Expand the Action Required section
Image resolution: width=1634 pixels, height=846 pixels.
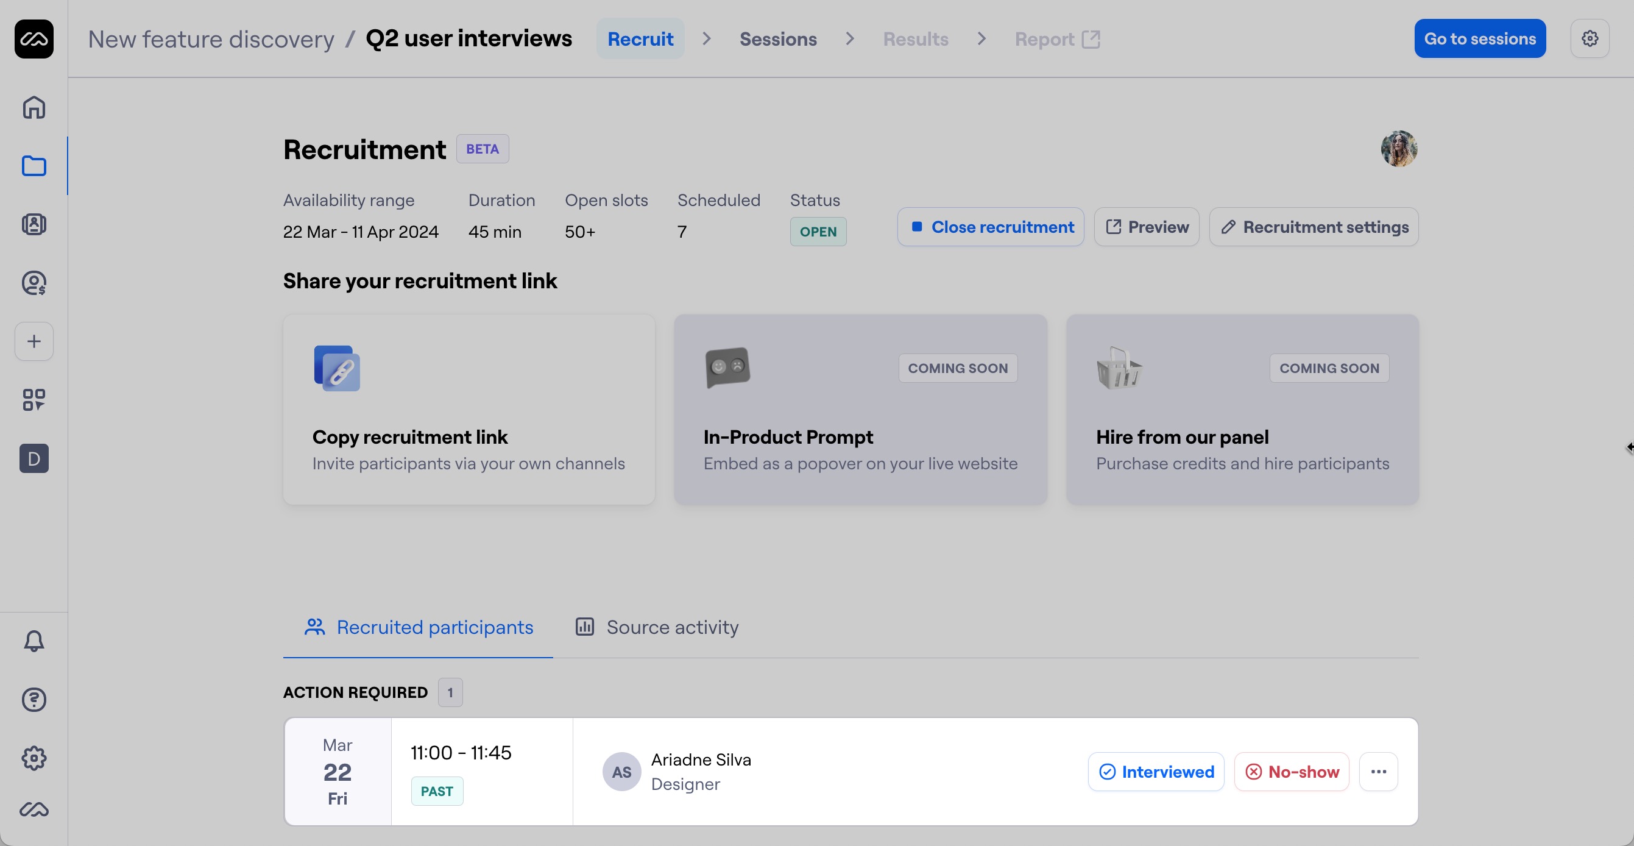(x=355, y=692)
